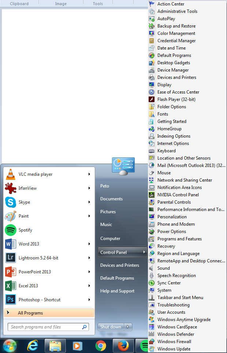Click the Search programs and files box
227x353 pixels.
(48, 327)
